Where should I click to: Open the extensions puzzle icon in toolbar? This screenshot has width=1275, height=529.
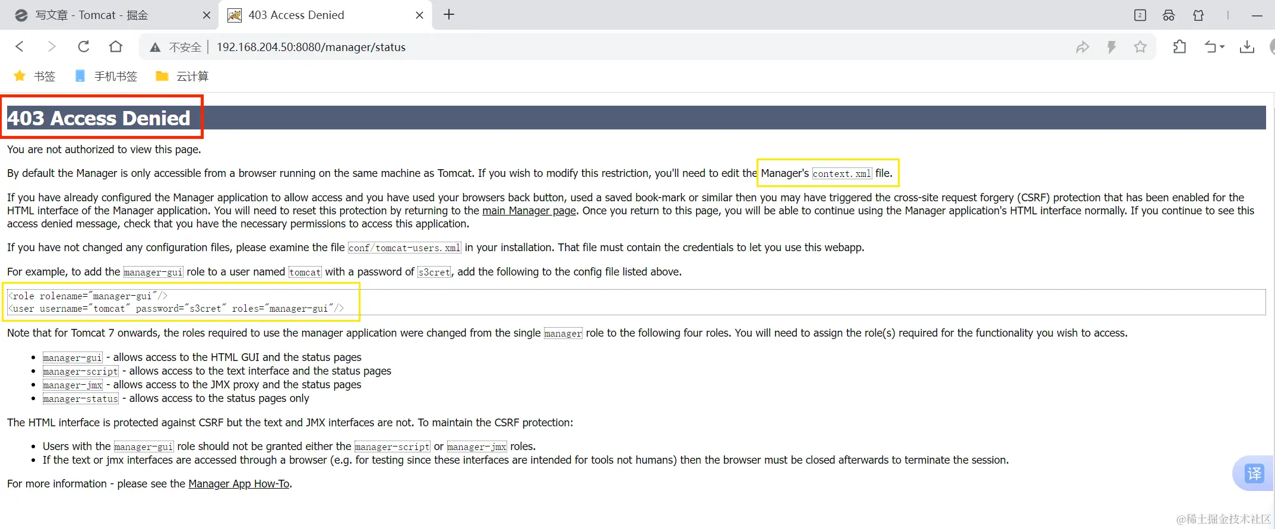point(1180,47)
